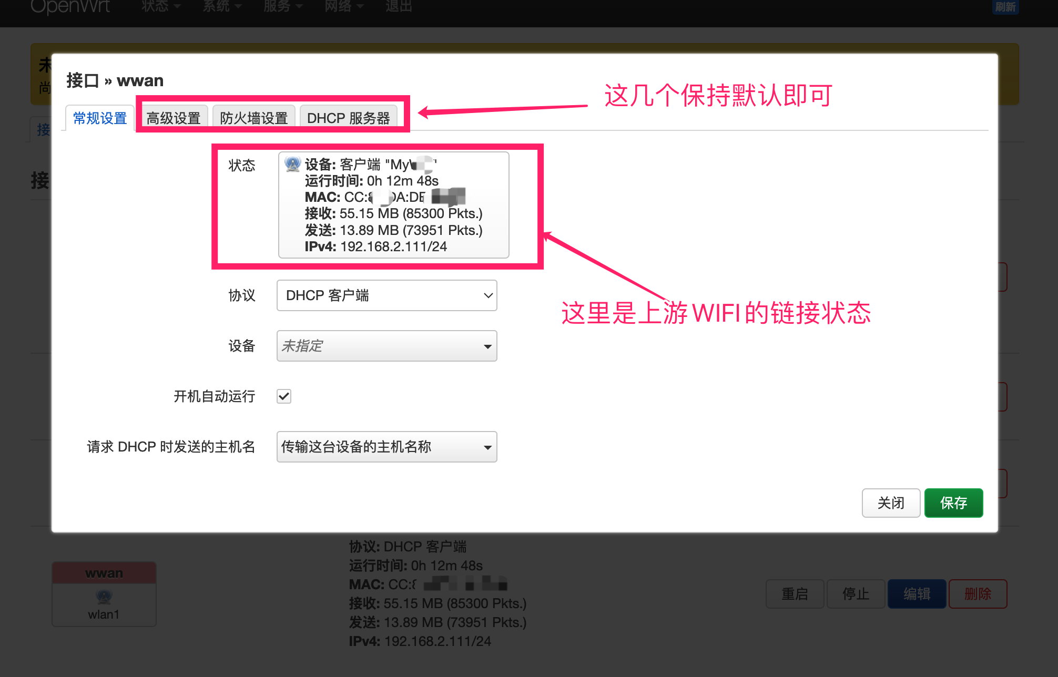The width and height of the screenshot is (1058, 677).
Task: Uncheck the 开机自动运行 checkbox
Action: (x=283, y=396)
